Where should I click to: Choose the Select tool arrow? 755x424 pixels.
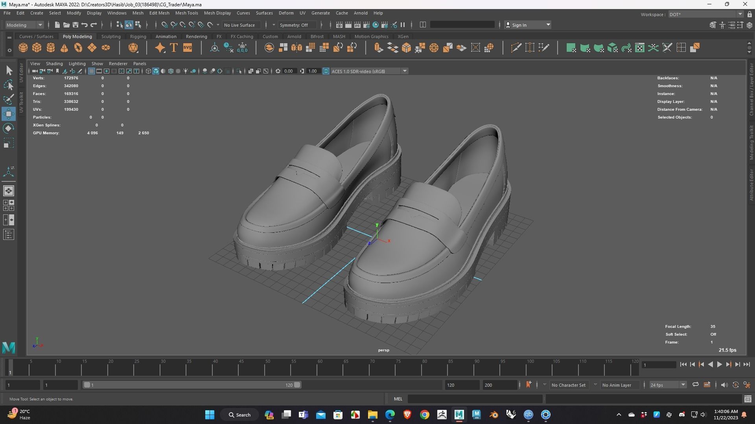click(9, 71)
